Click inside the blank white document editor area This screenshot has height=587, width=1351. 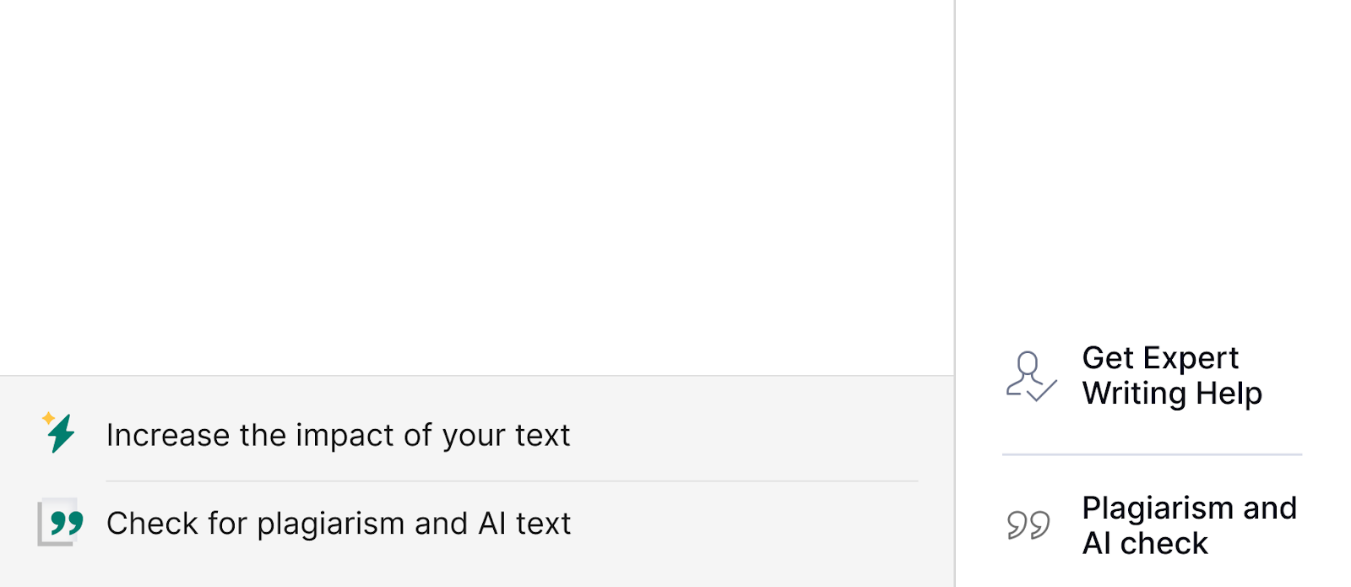(x=477, y=186)
